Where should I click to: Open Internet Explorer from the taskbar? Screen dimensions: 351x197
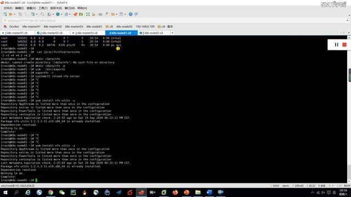click(x=28, y=192)
